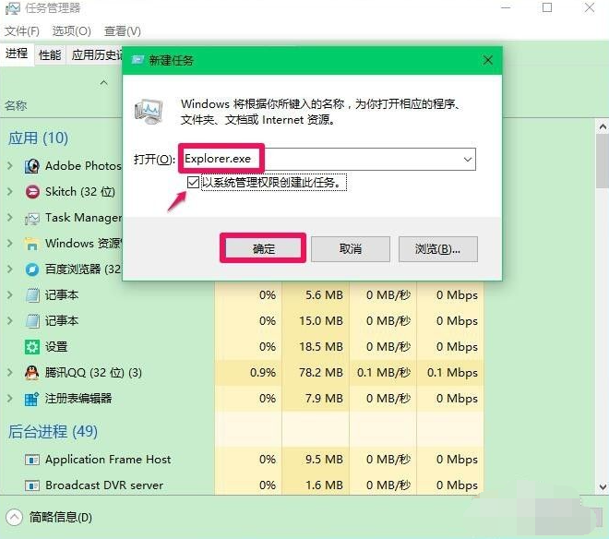Select the 设置 process row name
Viewport: 609px width, 539px height.
pos(56,347)
